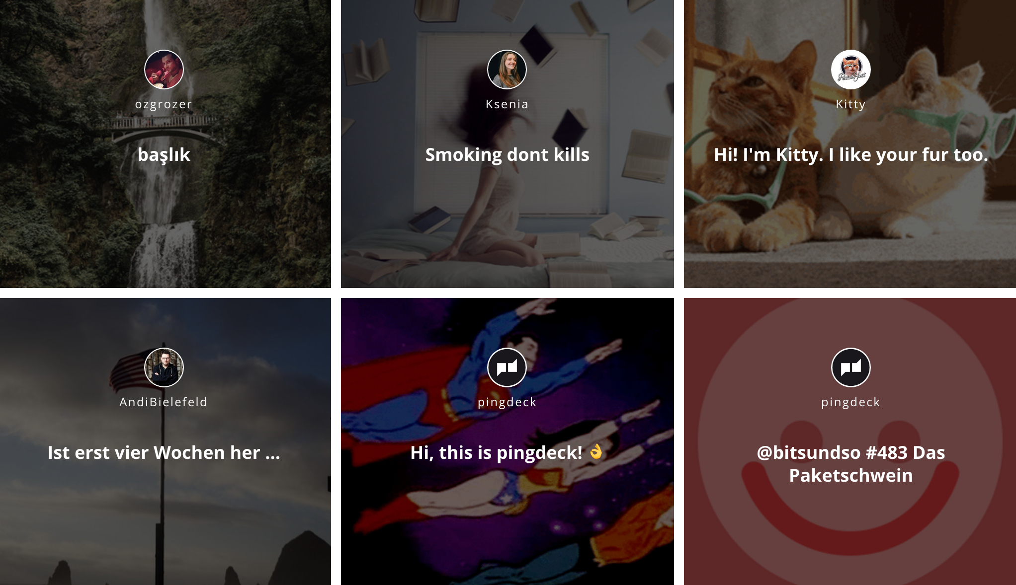
Task: Open the AndiBielefeld username link
Action: pyautogui.click(x=164, y=402)
